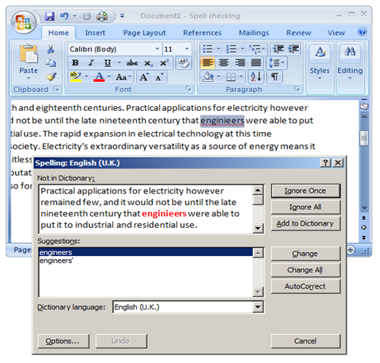Open the font size dropdown arrow

pos(187,49)
